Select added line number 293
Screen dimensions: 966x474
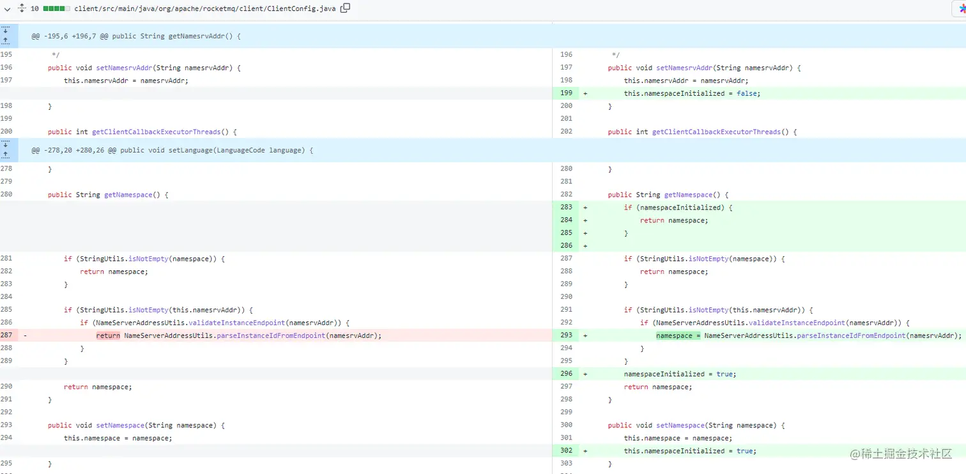coord(566,335)
